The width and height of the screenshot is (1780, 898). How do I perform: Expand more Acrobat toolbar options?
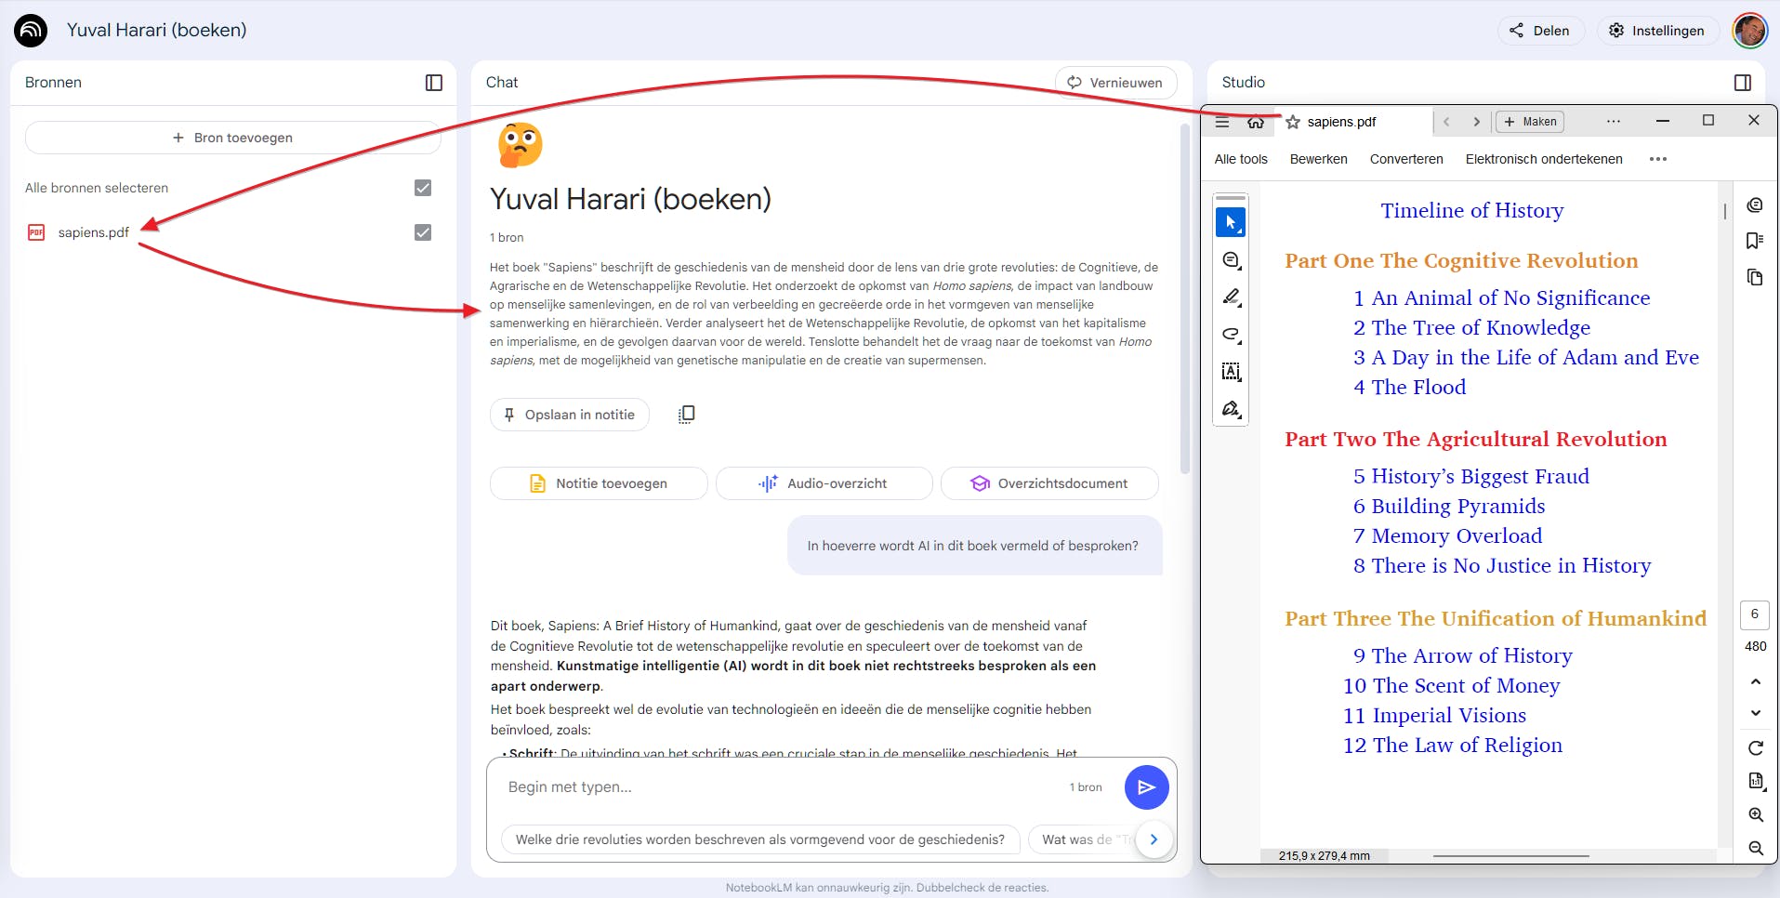click(1658, 159)
